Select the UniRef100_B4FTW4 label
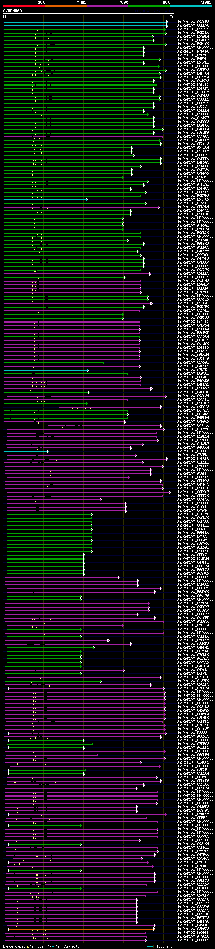Image resolution: width=215 pixels, height=949 pixels. (193, 73)
